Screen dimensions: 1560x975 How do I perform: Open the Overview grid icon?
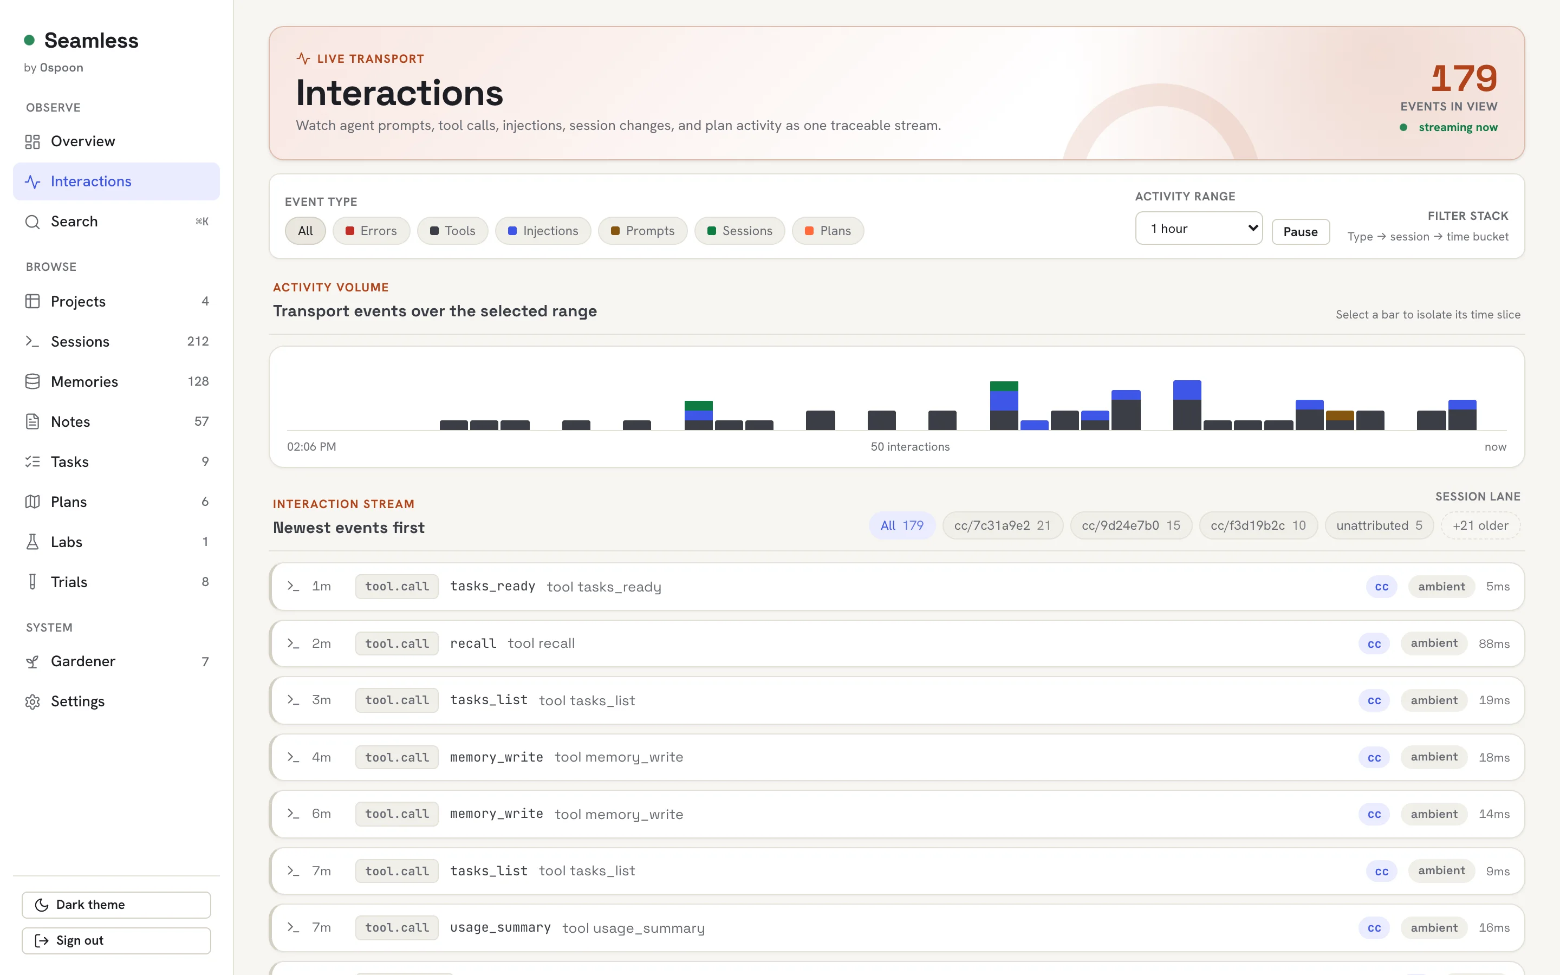(x=32, y=141)
